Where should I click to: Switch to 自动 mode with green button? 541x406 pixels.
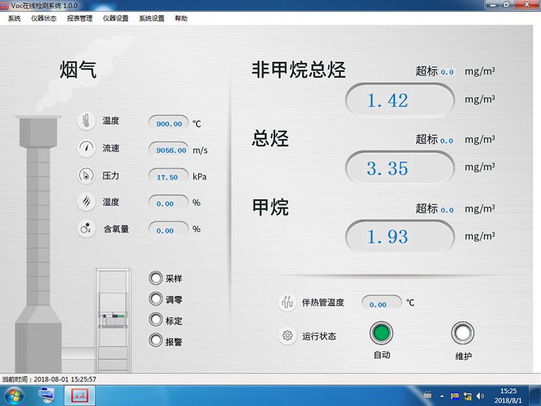pyautogui.click(x=381, y=334)
